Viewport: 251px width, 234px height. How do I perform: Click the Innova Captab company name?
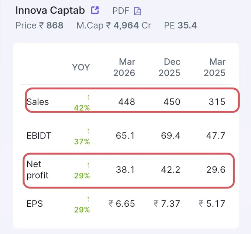coord(50,10)
